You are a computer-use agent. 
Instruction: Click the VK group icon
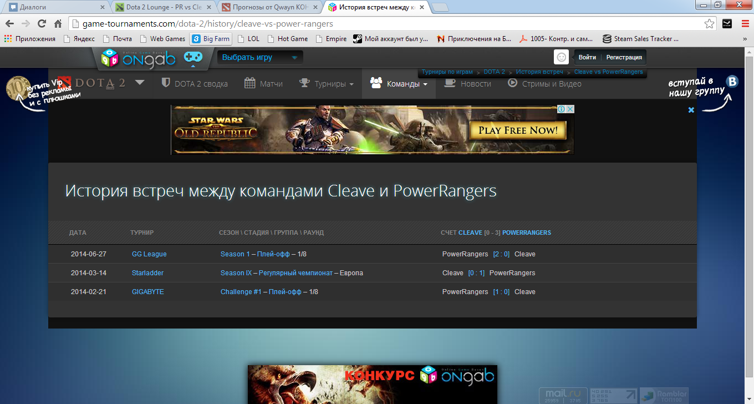coord(732,82)
